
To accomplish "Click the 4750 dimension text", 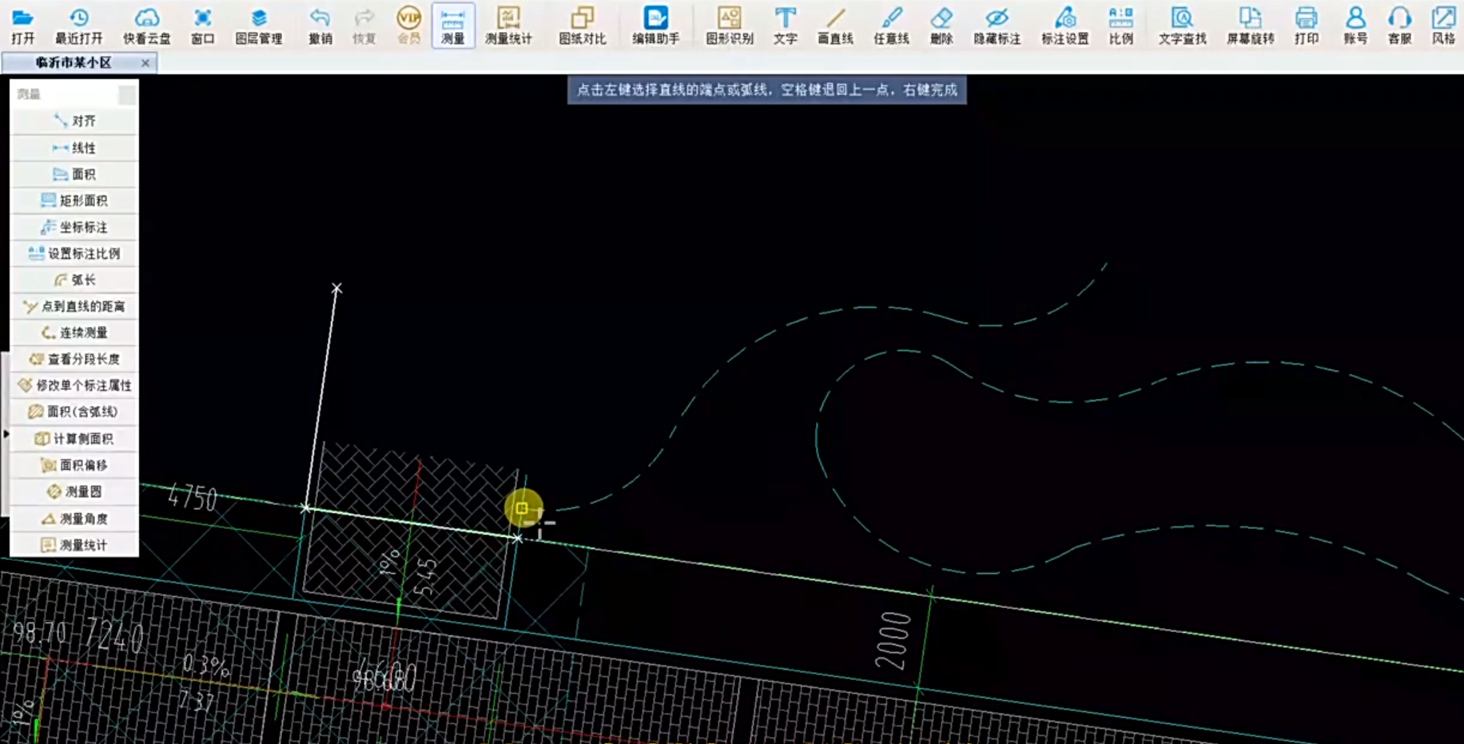I will [193, 497].
